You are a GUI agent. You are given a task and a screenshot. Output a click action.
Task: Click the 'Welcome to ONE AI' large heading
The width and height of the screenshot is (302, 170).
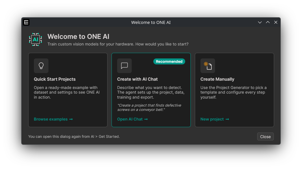[x=78, y=37]
